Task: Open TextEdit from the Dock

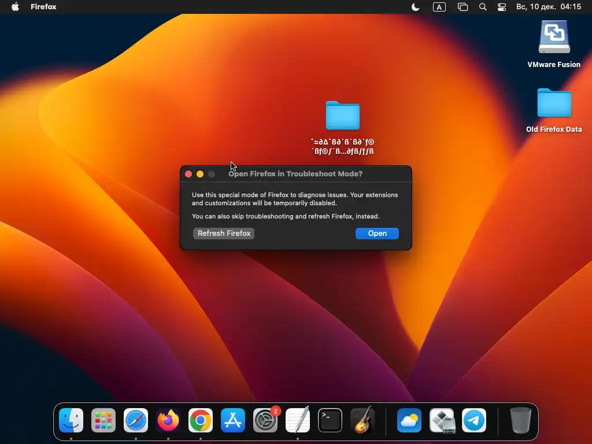Action: tap(298, 420)
